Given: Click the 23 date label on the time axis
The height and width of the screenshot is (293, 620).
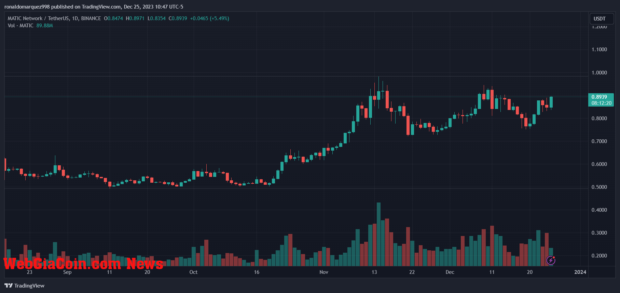Looking at the screenshot, I should coord(29,272).
